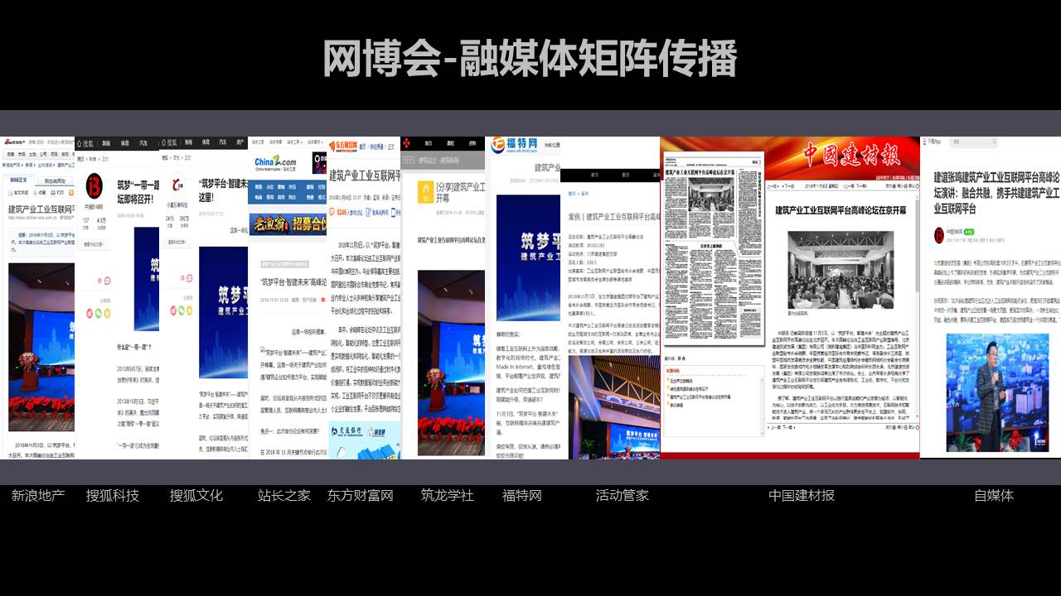This screenshot has height=596, width=1061.
Task: Select the 东方财富网 caption label
Action: (x=361, y=495)
